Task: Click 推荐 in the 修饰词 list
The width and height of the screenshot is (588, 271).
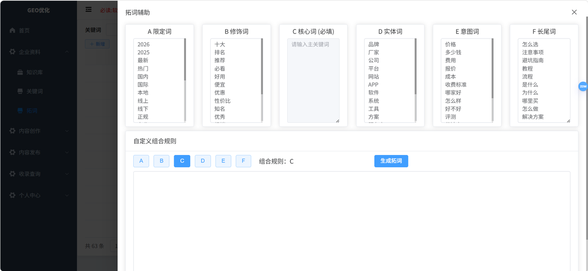Action: coord(220,61)
